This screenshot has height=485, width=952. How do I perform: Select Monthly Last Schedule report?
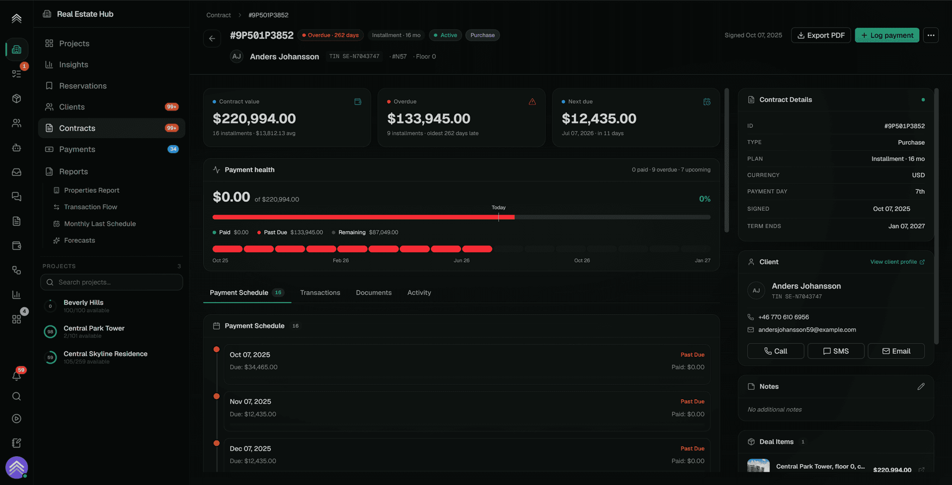(100, 224)
